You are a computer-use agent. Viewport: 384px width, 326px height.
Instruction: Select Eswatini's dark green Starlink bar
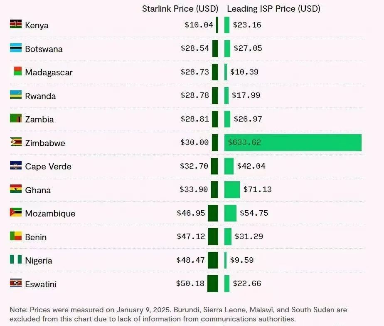point(213,284)
